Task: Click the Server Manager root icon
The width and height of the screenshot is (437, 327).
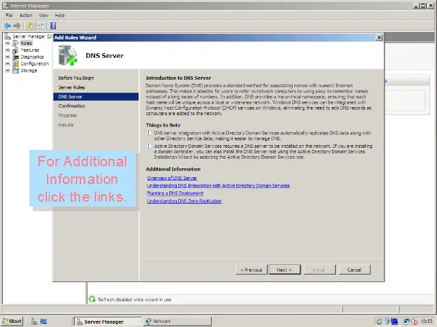Action: point(8,36)
